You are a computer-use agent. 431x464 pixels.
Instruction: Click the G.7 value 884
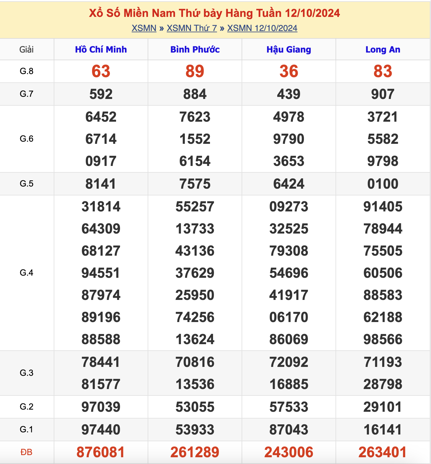click(x=195, y=94)
